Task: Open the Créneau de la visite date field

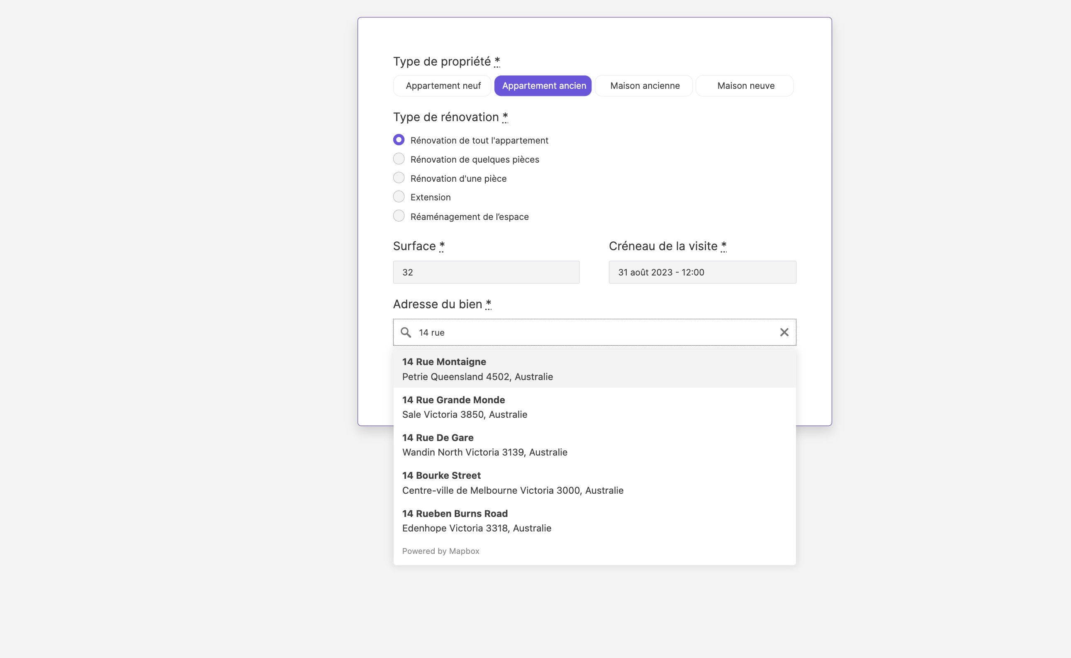Action: [702, 273]
